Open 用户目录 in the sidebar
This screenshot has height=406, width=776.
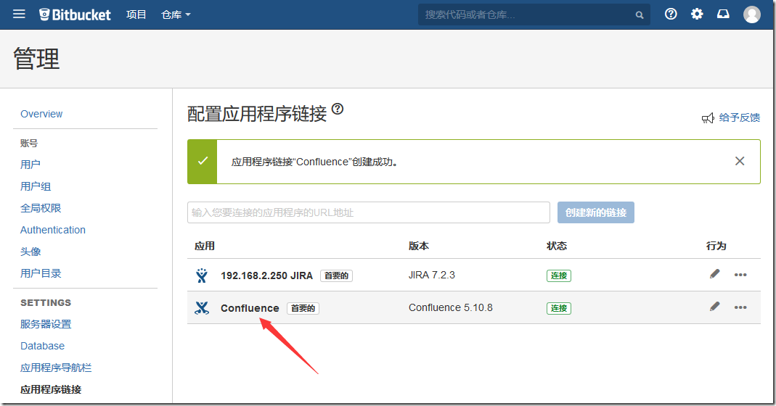point(41,273)
